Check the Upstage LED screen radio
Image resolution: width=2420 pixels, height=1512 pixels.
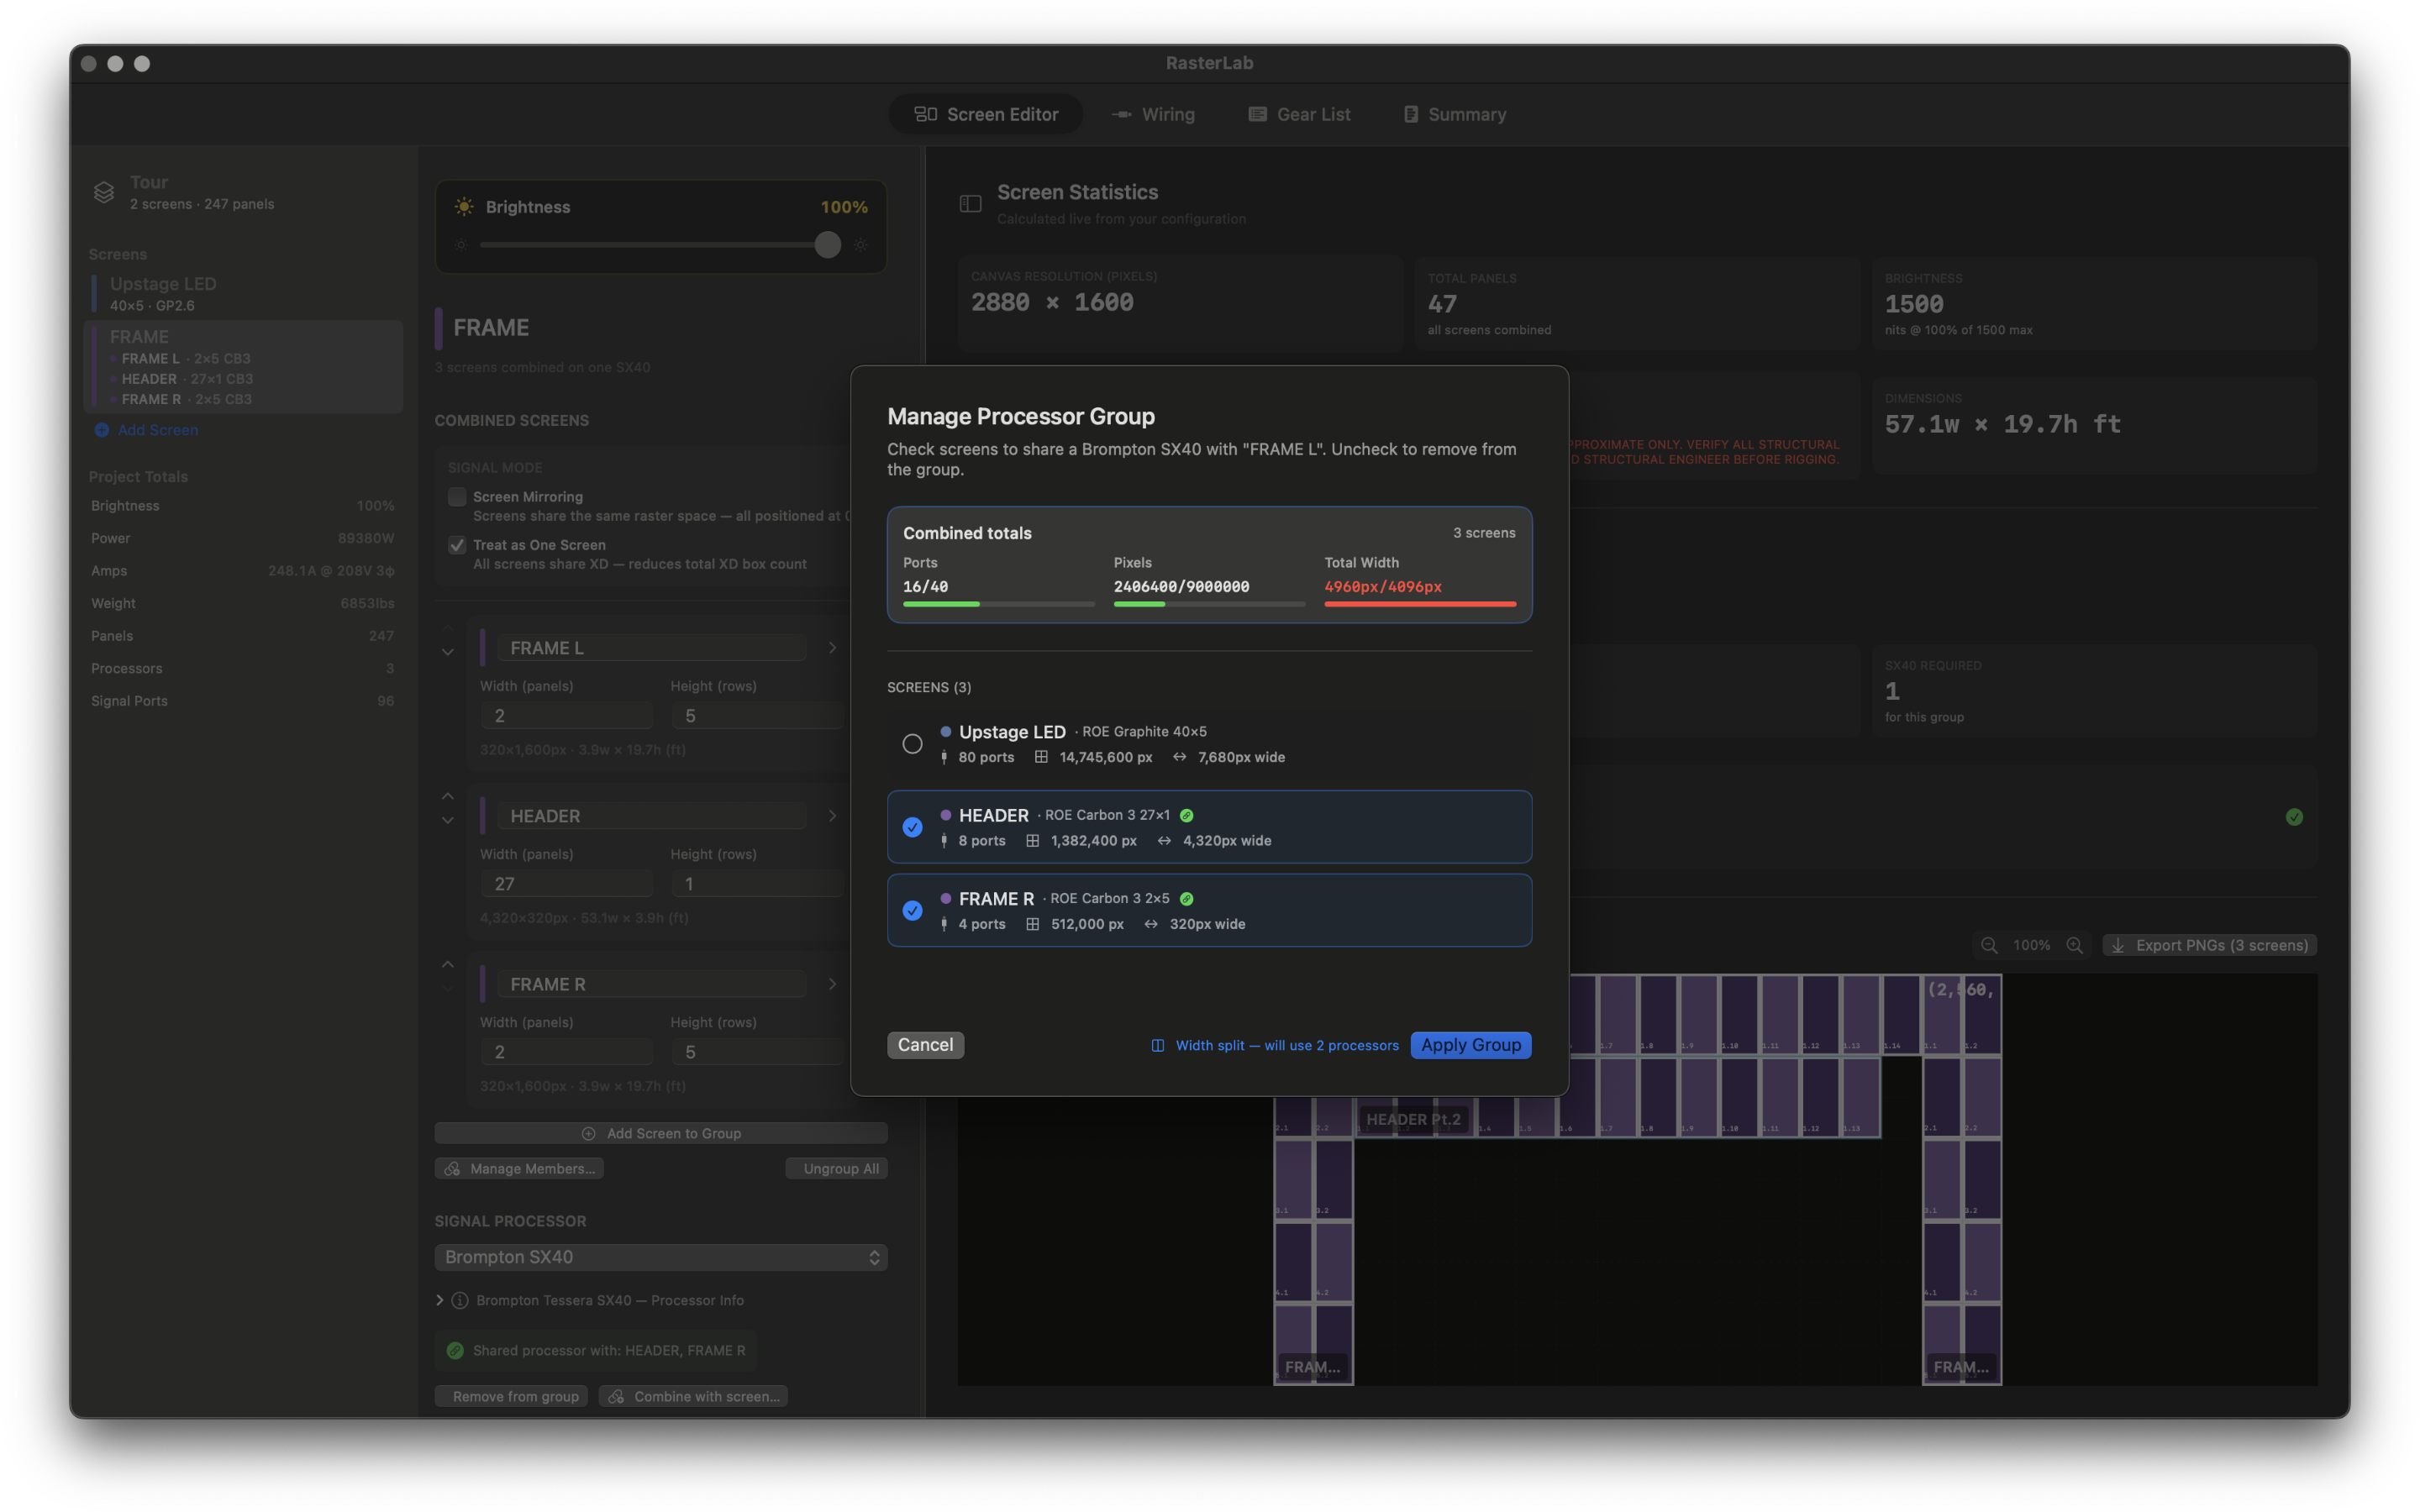[x=912, y=744]
